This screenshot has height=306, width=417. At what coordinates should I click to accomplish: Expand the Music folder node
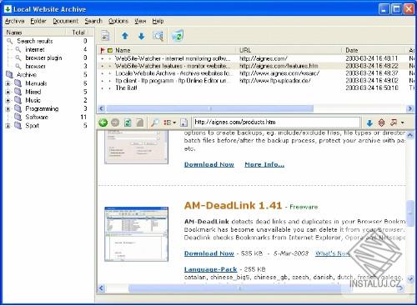(8, 100)
